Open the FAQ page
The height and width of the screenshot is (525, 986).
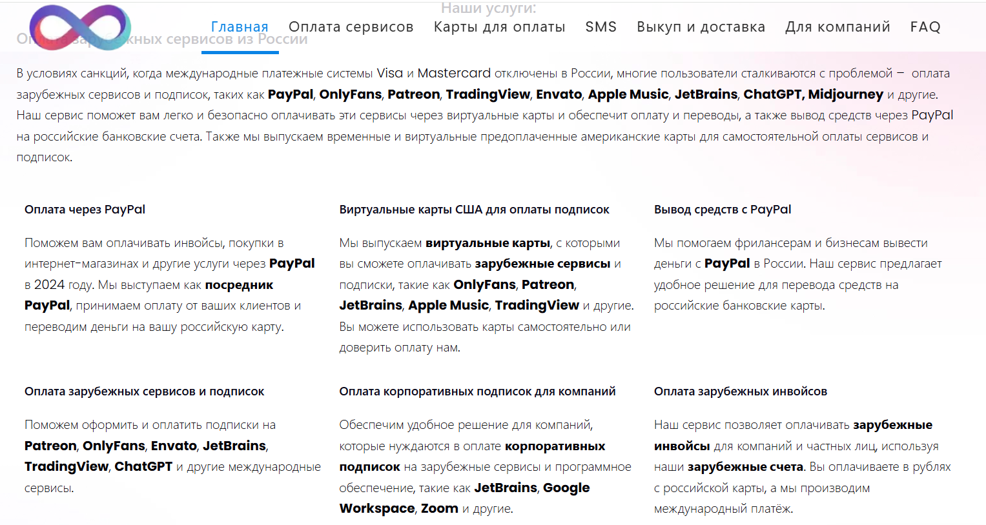925,27
